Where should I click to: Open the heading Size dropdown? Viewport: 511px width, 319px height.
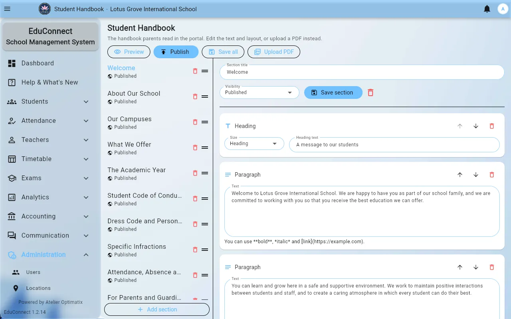click(254, 144)
